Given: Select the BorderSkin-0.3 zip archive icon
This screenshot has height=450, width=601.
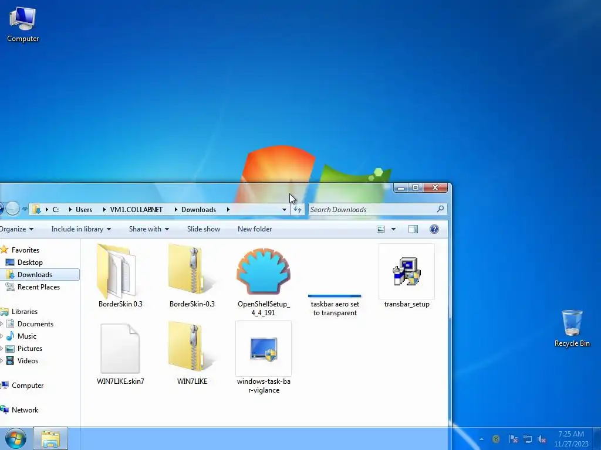Looking at the screenshot, I should (191, 270).
